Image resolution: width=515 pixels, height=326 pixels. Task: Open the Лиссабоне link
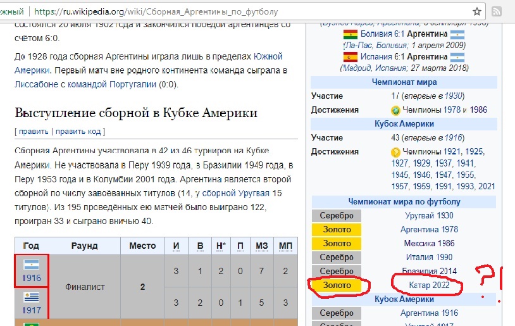pyautogui.click(x=37, y=84)
